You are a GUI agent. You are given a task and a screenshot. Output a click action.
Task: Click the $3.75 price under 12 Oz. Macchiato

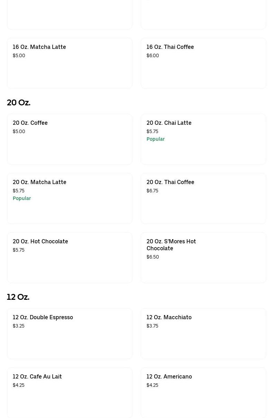click(x=152, y=326)
